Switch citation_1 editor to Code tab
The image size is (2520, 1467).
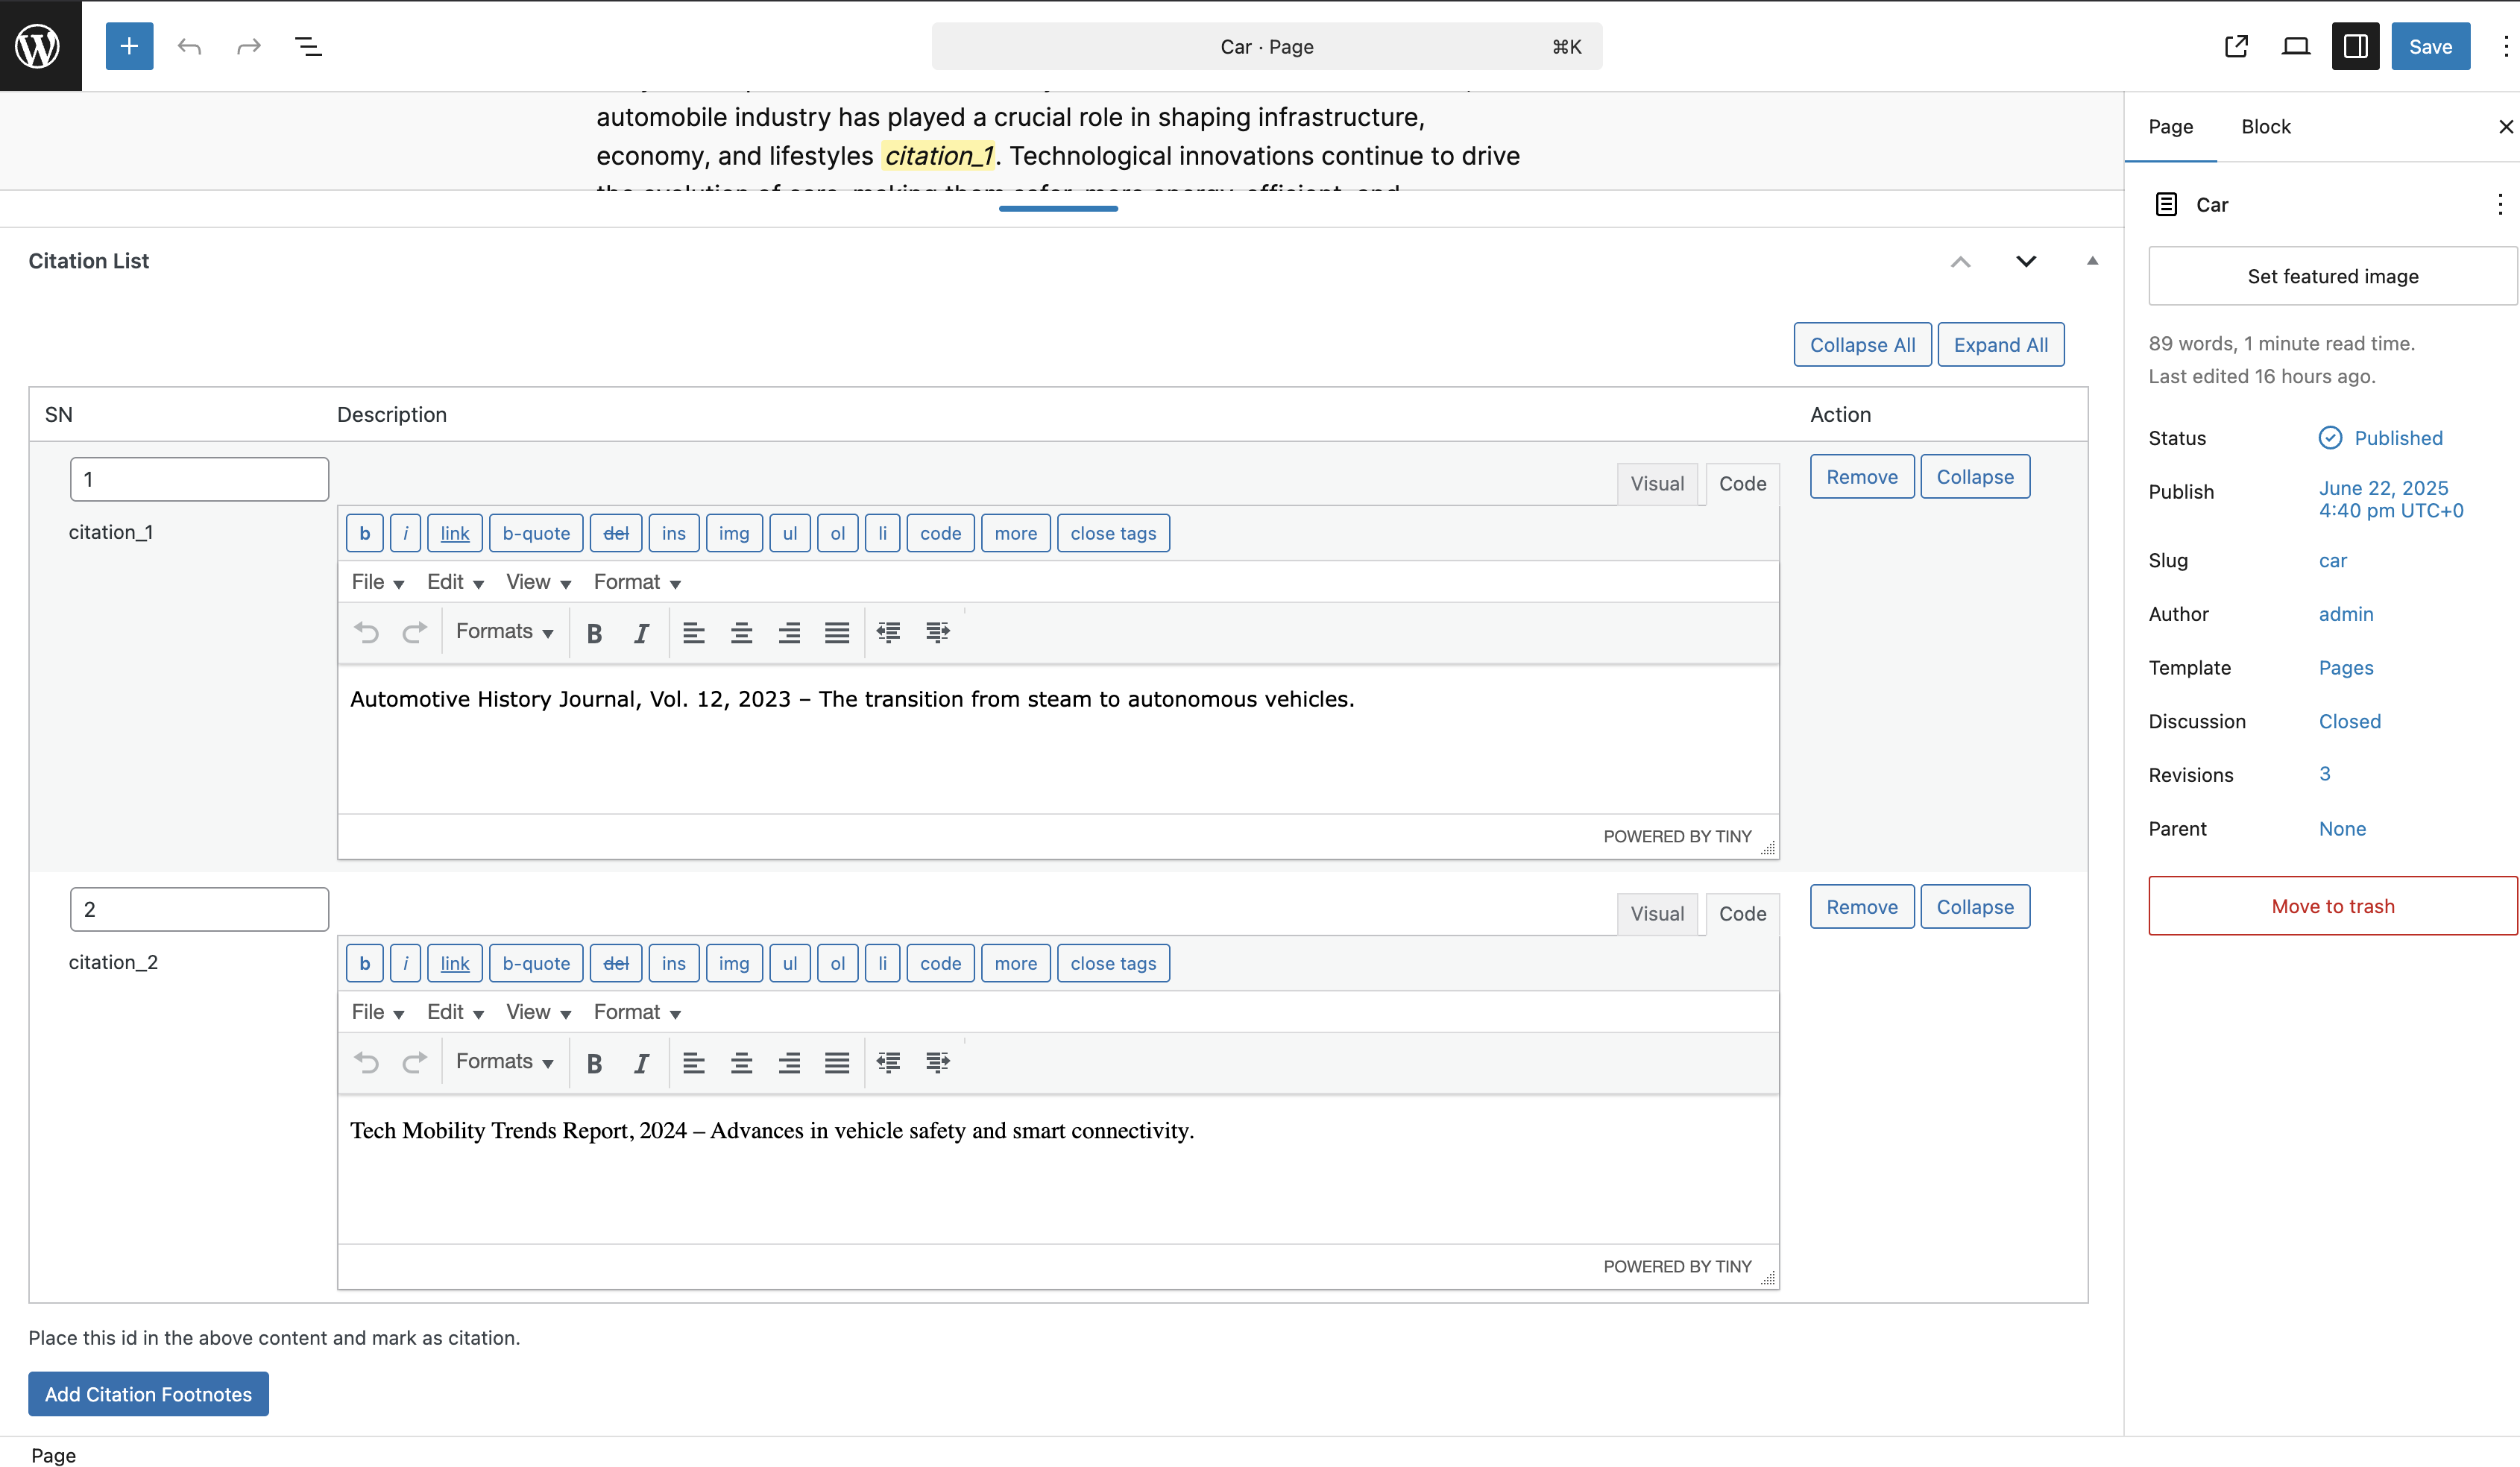(1742, 484)
